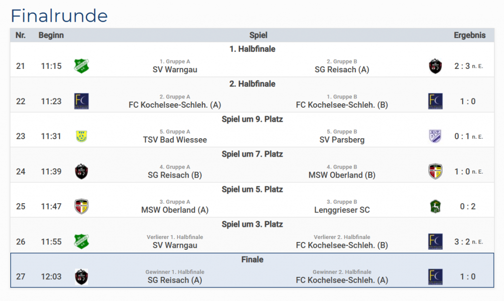Click SV Warngau logo in match 26

click(81, 241)
